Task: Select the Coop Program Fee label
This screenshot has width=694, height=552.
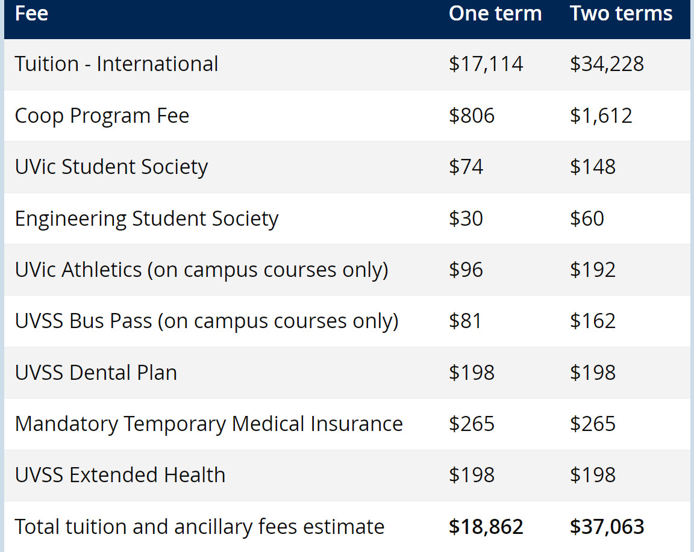Action: [x=102, y=116]
